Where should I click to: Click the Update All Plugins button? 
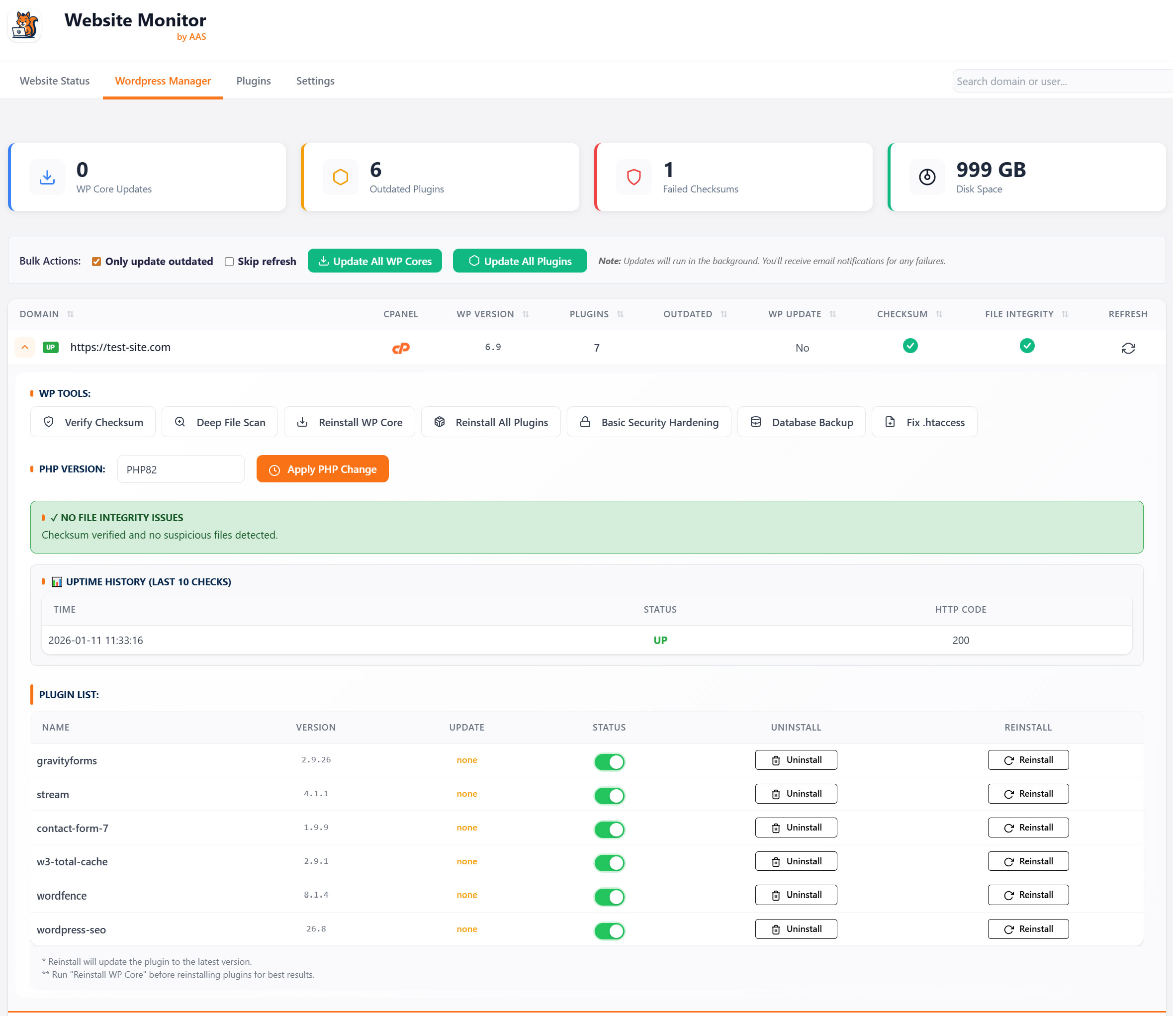click(519, 261)
